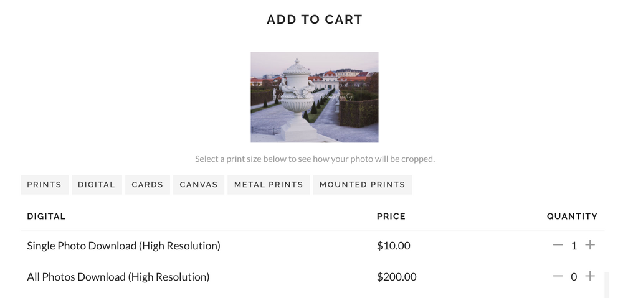This screenshot has width=623, height=298.
Task: Click the All Photos Download (High Resolution) row
Action: (x=312, y=277)
